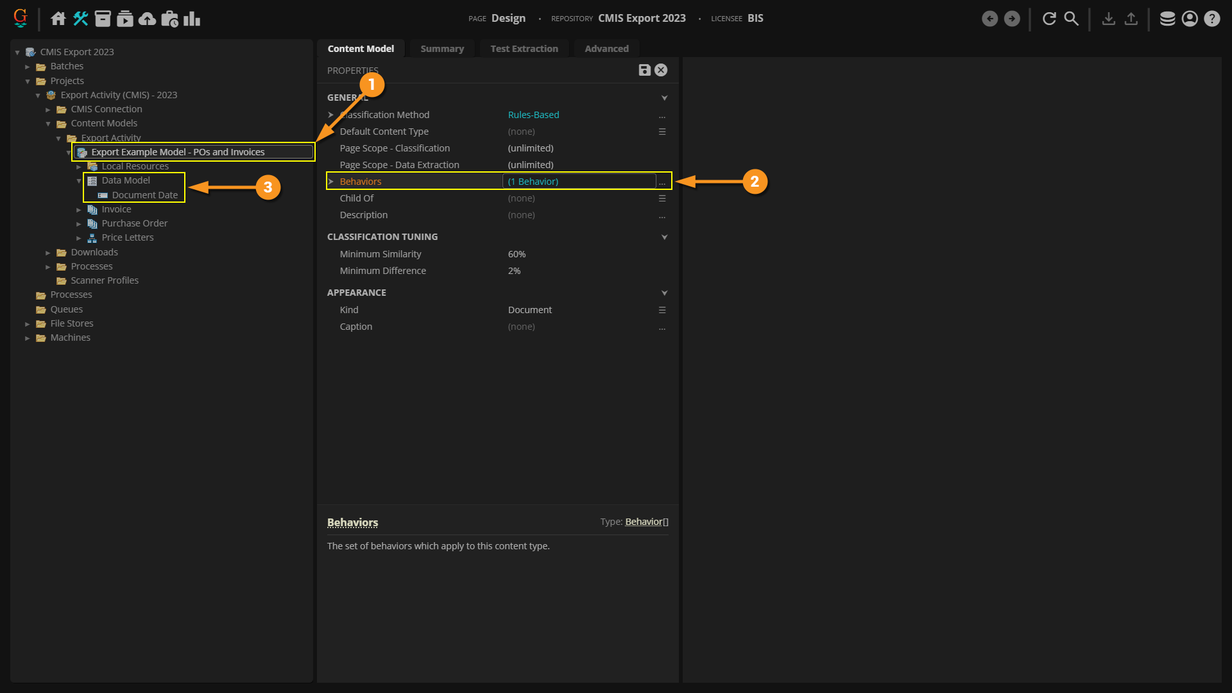The image size is (1232, 693).
Task: Click the Minimum Similarity 60% value field
Action: (517, 254)
